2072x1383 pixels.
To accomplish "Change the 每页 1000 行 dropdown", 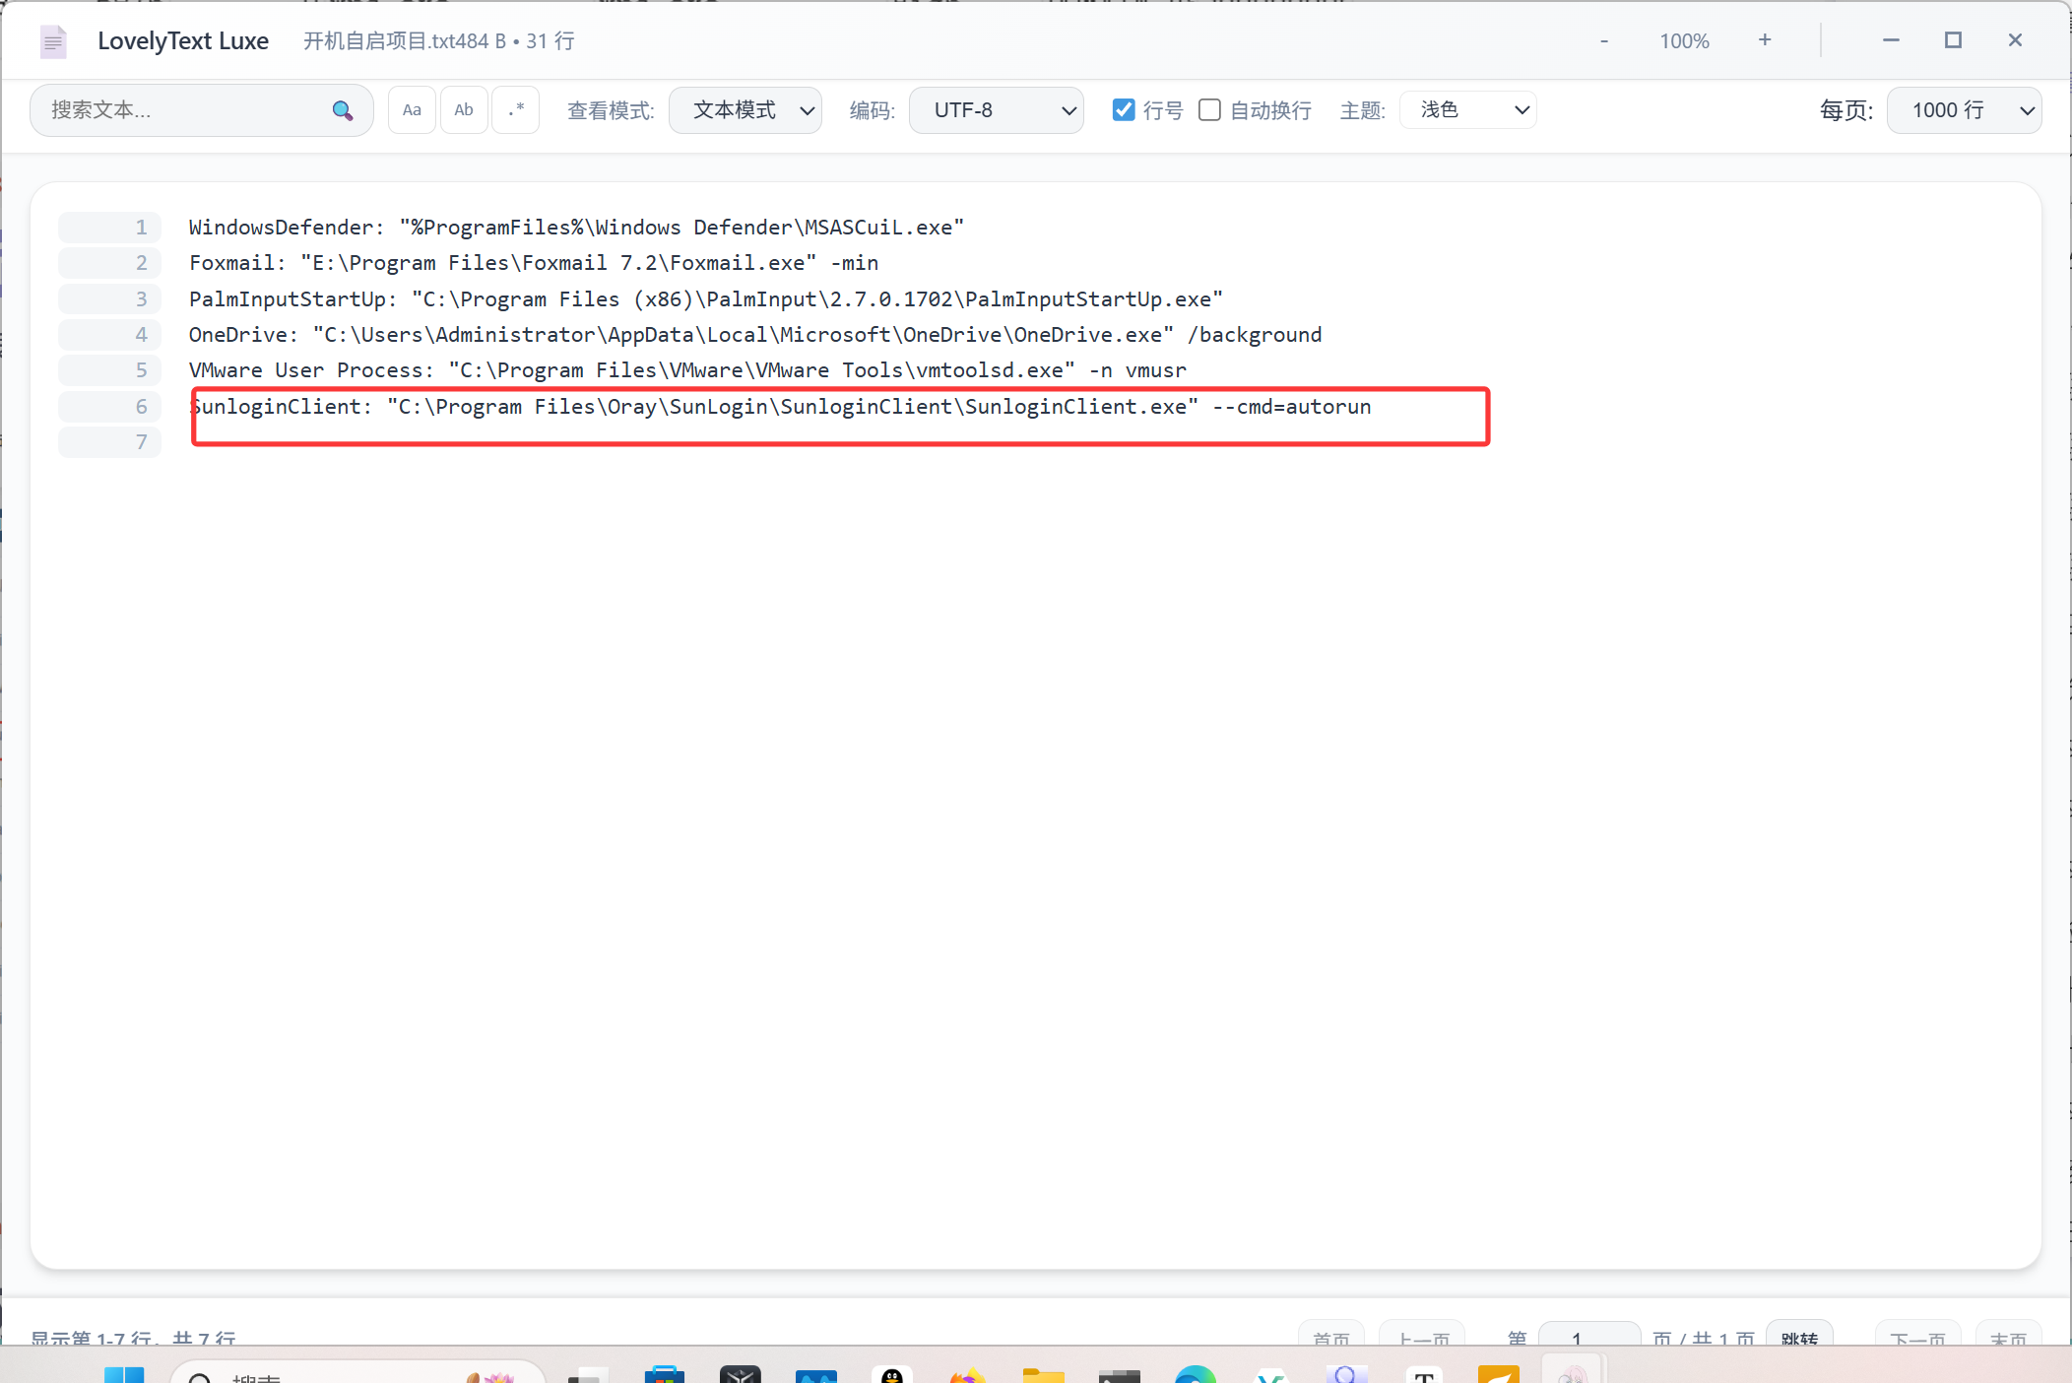I will click(1964, 110).
